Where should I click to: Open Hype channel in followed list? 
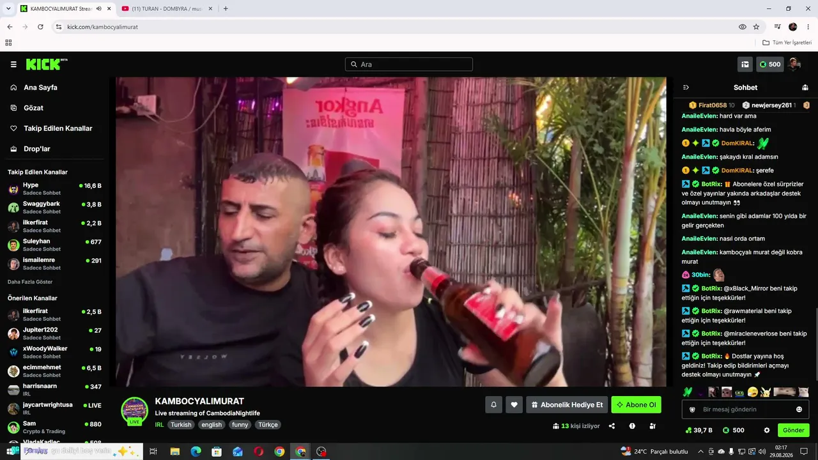(54, 189)
